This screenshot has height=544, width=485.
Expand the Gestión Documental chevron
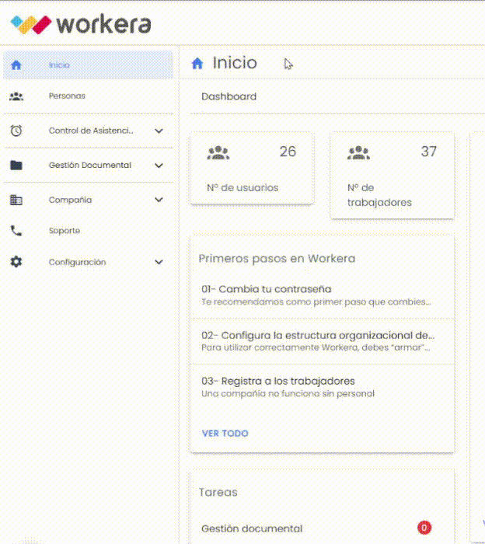click(159, 166)
